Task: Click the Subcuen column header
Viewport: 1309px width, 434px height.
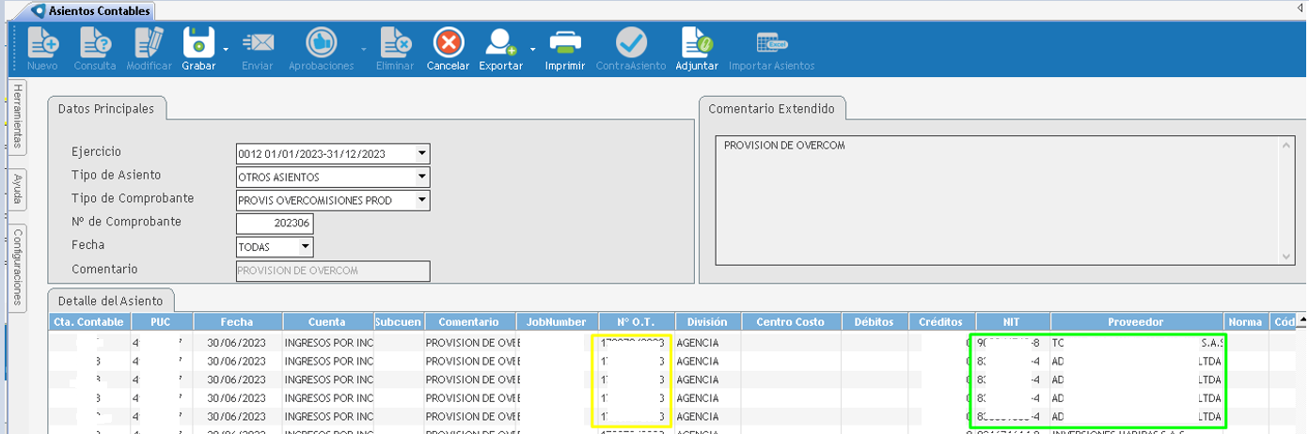Action: [398, 322]
